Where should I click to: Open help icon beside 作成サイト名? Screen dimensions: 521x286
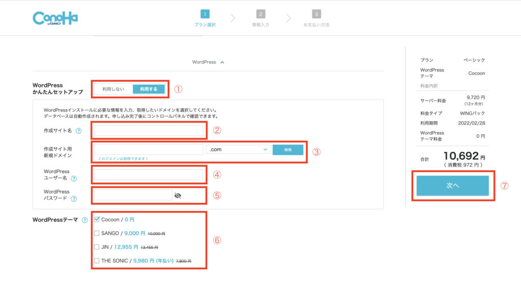(x=78, y=131)
